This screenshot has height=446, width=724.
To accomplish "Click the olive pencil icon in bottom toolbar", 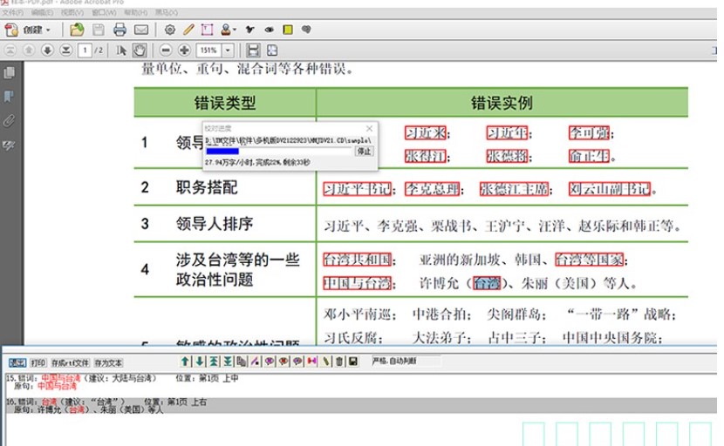I will pyautogui.click(x=325, y=362).
